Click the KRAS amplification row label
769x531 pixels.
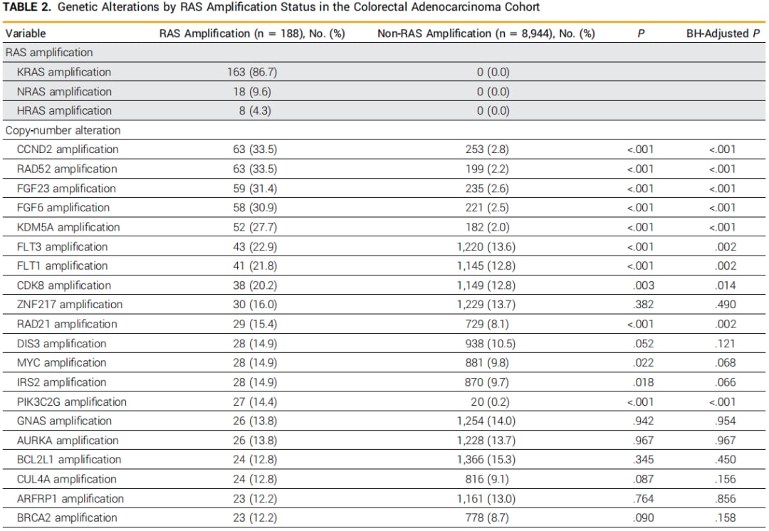[x=64, y=72]
